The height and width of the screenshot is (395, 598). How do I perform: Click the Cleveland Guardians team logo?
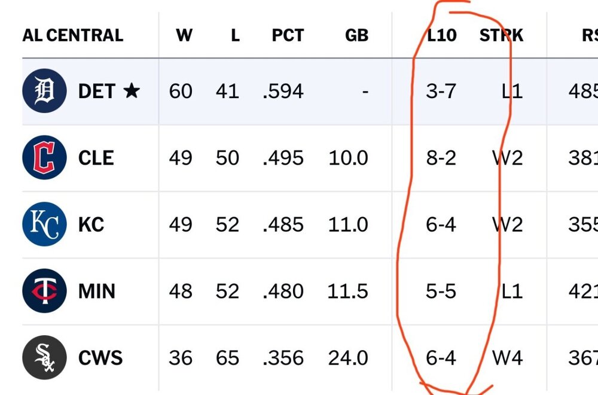tap(44, 158)
